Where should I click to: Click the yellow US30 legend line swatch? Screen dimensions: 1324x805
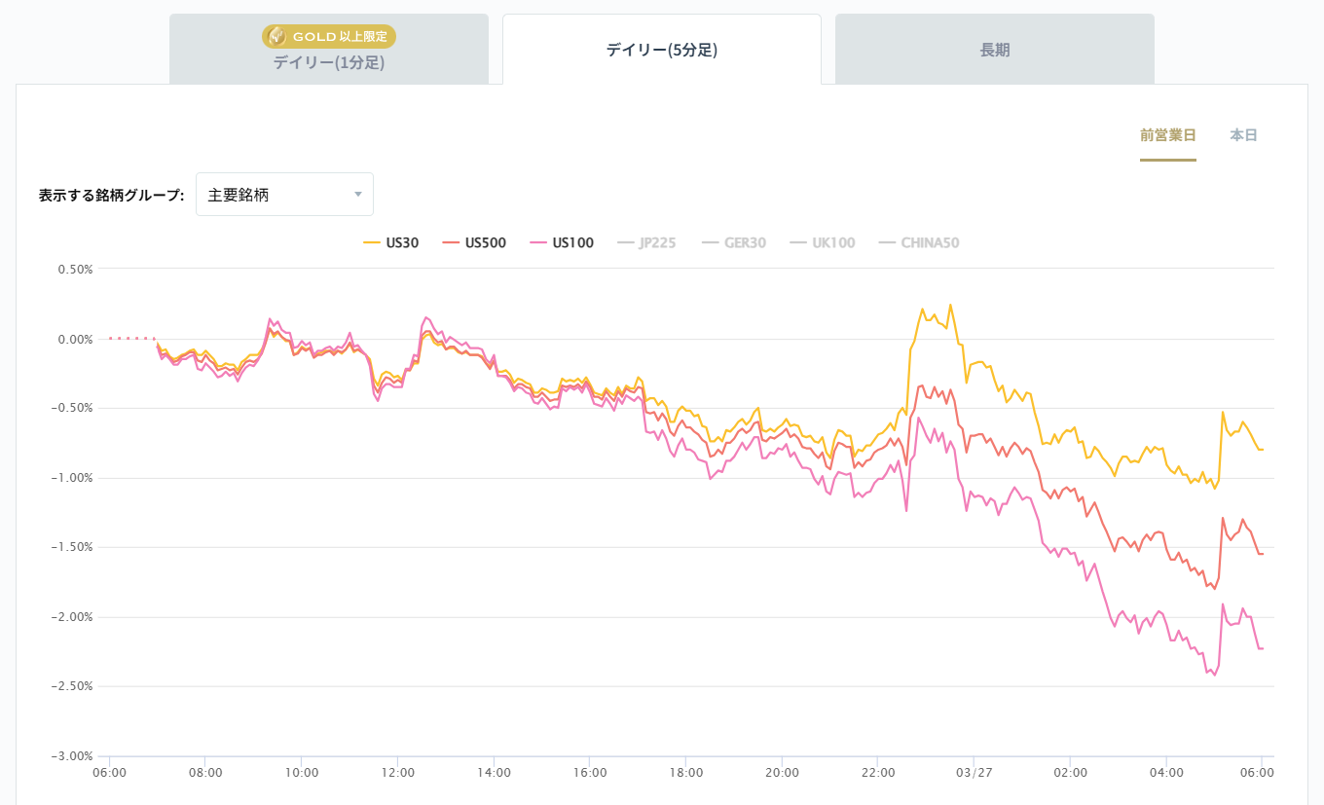coord(371,243)
